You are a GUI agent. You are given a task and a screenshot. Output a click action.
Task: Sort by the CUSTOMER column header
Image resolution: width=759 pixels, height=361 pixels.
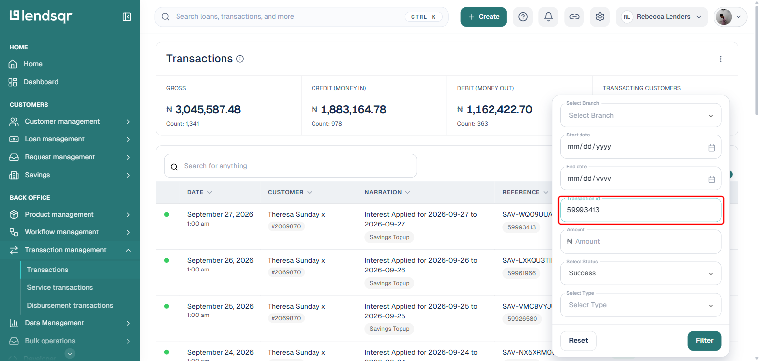tap(290, 192)
